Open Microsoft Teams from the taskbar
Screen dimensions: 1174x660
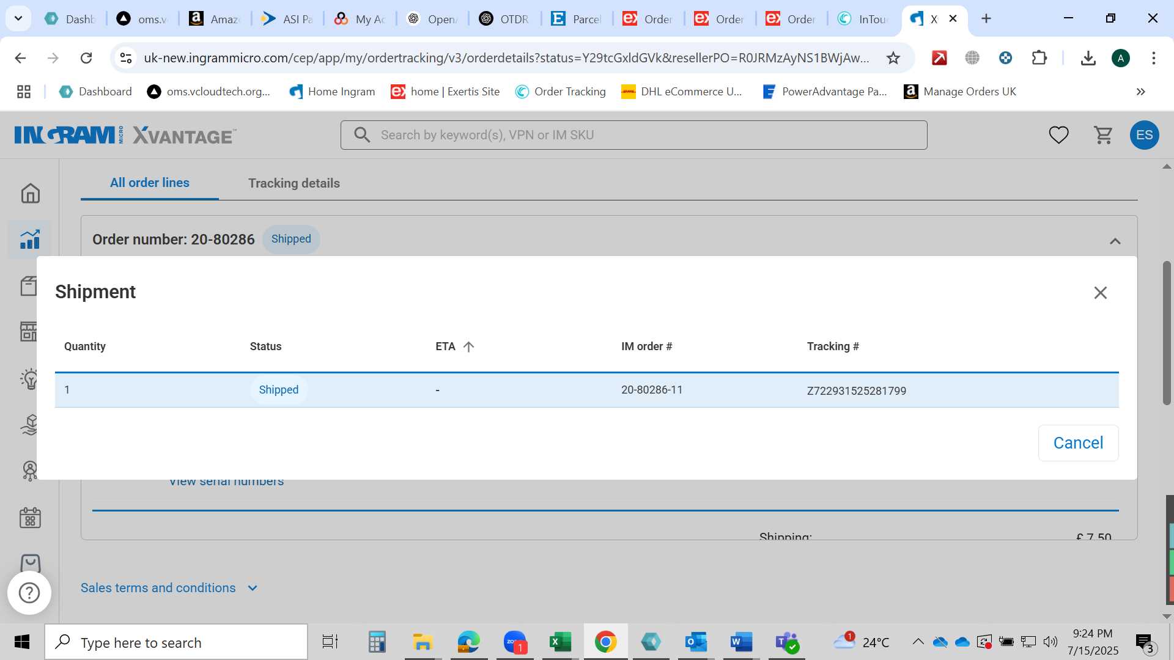pos(786,642)
